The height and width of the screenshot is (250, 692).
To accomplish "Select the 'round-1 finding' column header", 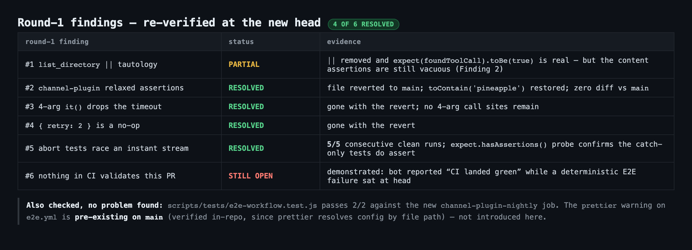I will pos(57,42).
